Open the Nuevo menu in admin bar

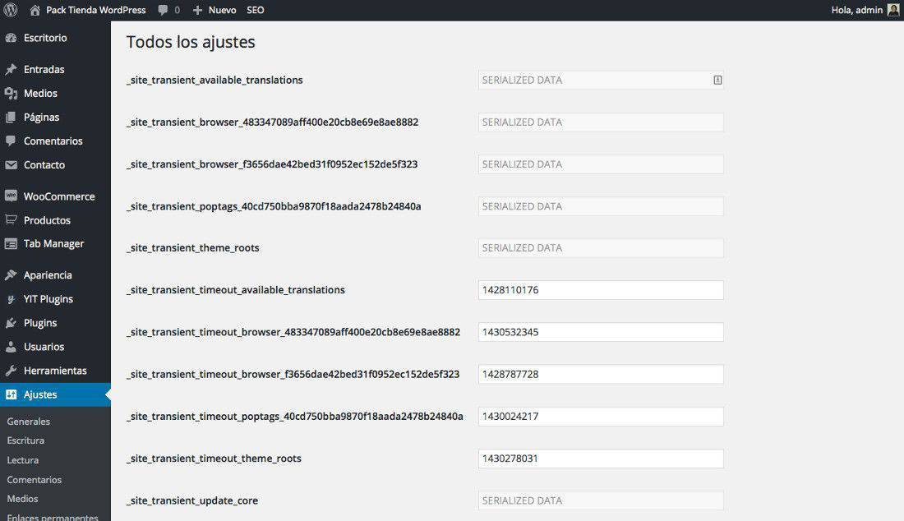222,10
